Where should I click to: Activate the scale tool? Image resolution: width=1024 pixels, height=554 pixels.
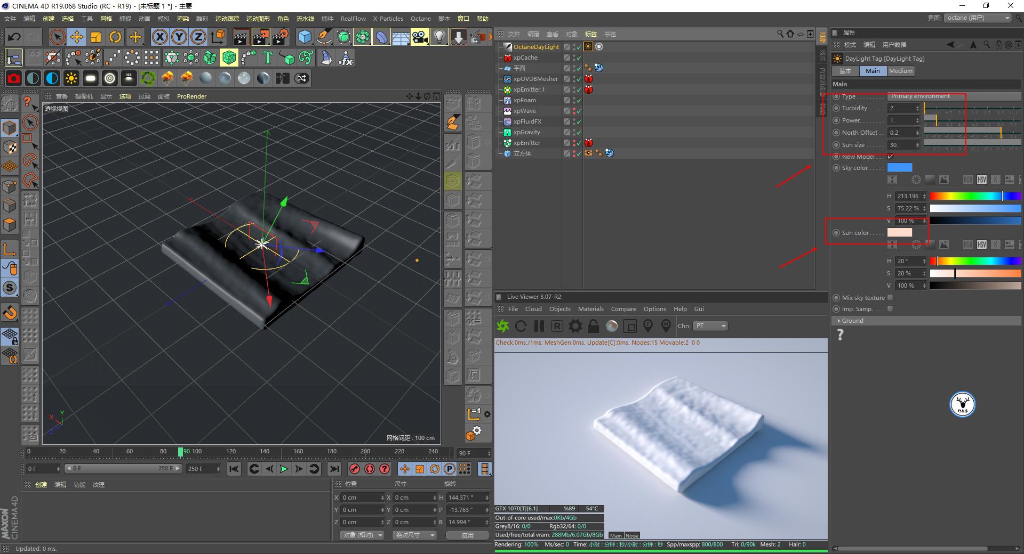click(96, 37)
